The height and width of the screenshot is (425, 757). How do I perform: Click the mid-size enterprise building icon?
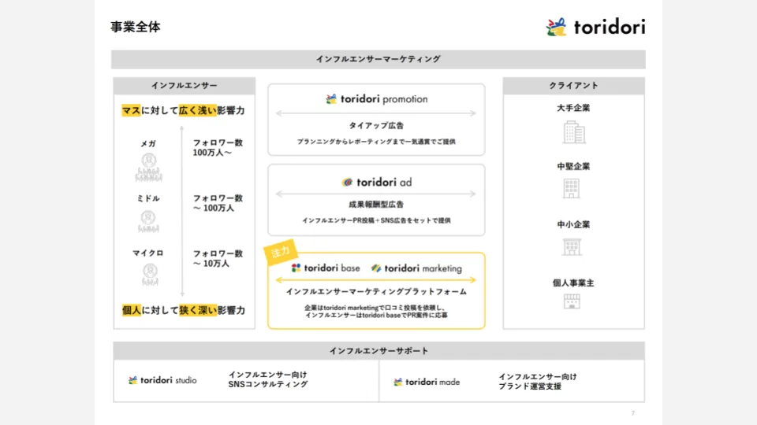573,188
